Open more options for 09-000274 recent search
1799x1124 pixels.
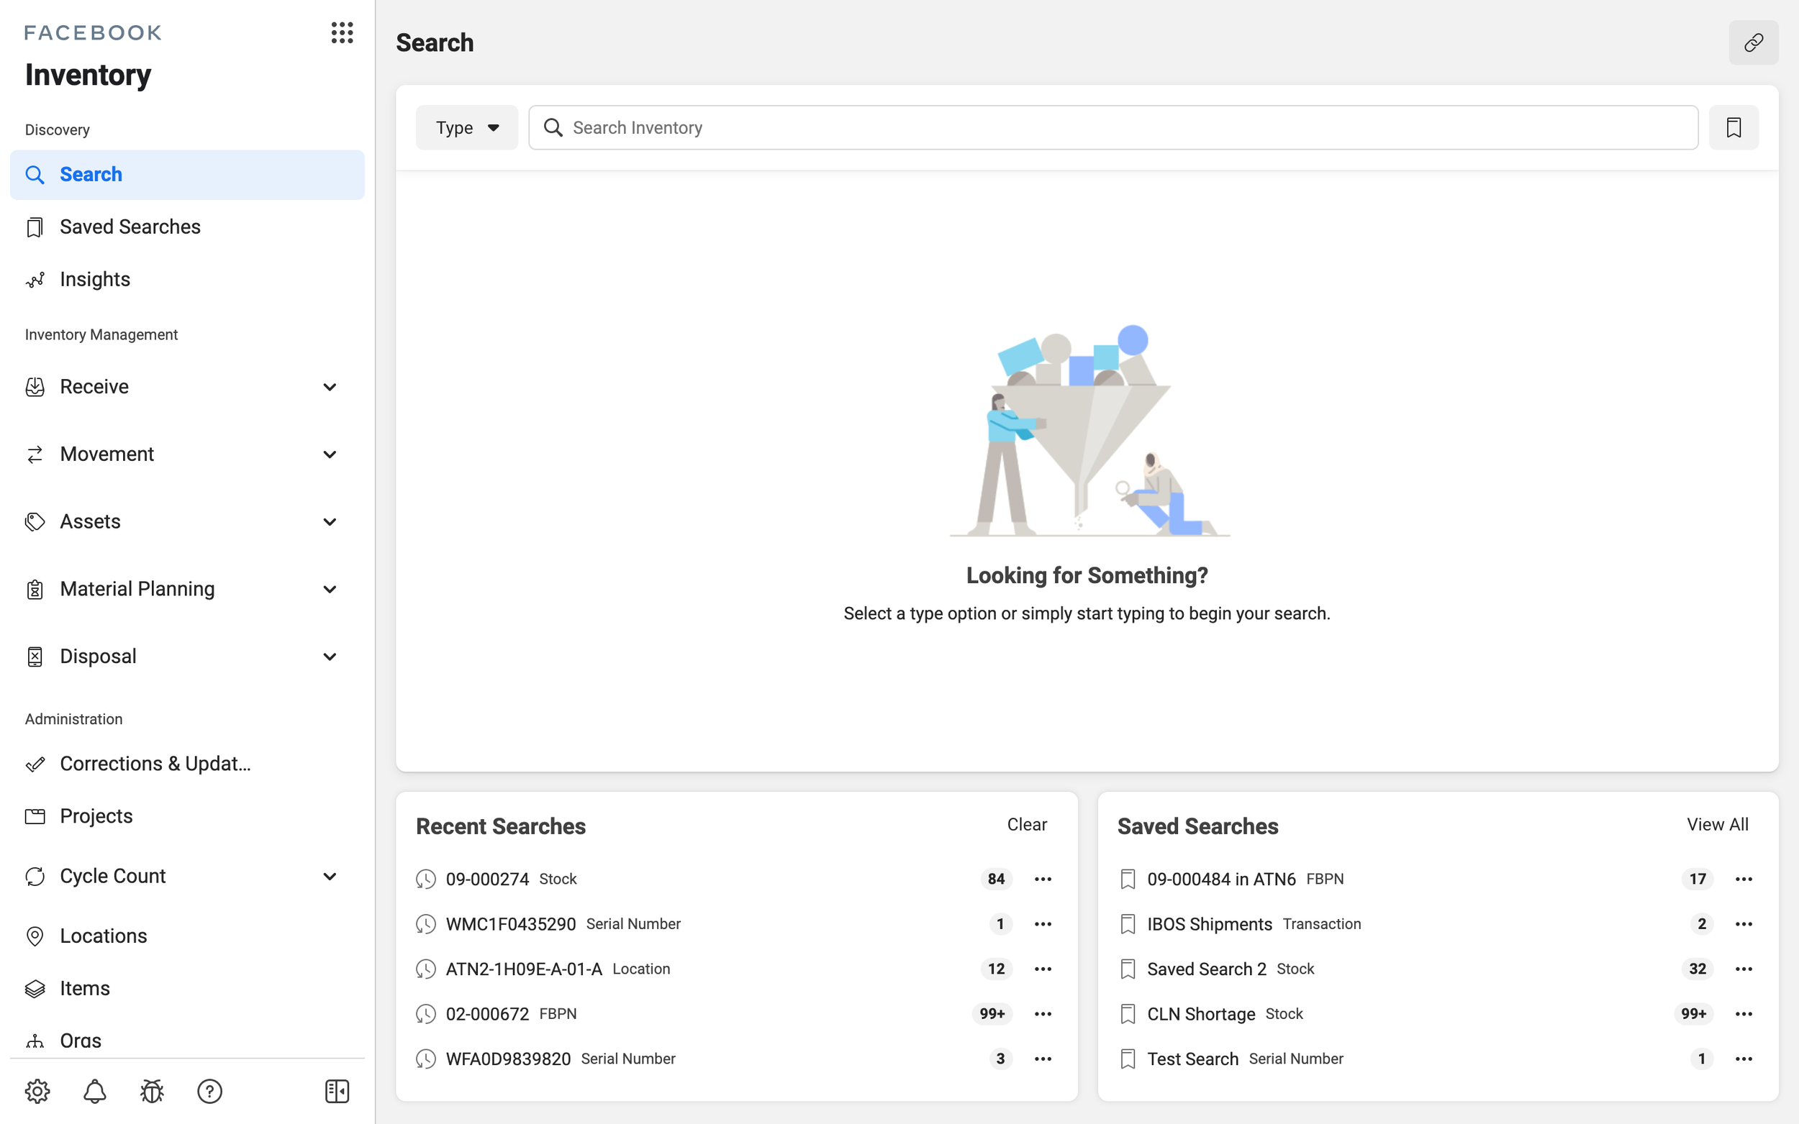click(x=1043, y=879)
